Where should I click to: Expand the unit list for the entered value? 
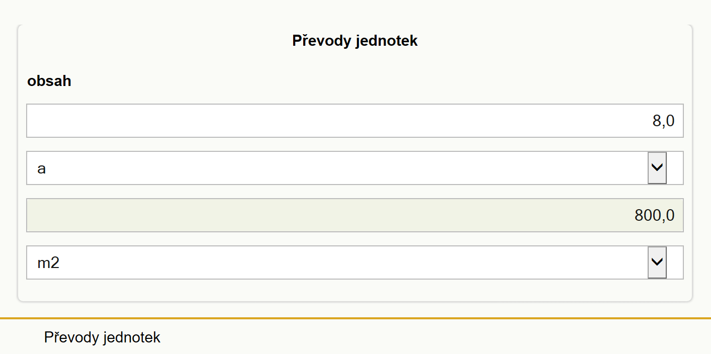657,168
